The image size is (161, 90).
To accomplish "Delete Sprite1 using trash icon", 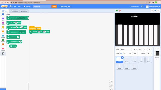I will (122, 58).
